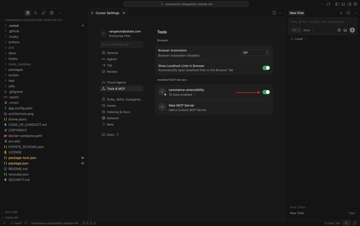Open the Extensions icon in sidebar
360x226 pixels.
(52, 13)
